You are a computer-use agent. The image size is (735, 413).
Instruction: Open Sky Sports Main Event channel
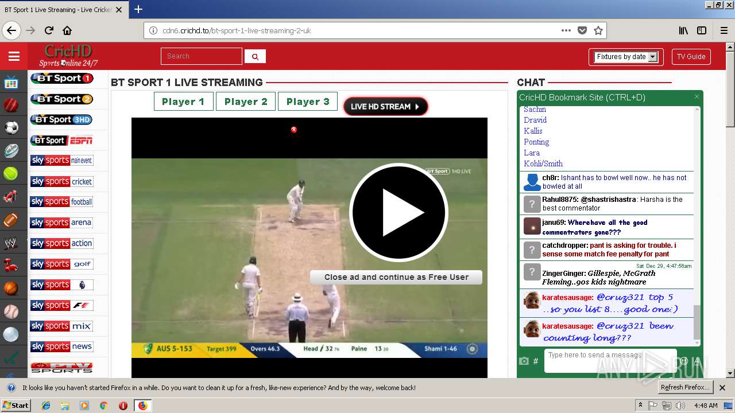coord(61,161)
